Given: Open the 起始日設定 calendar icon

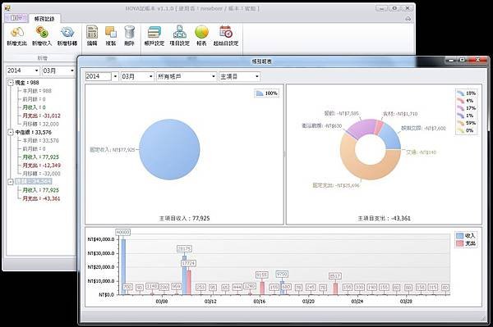Looking at the screenshot, I should tap(226, 32).
